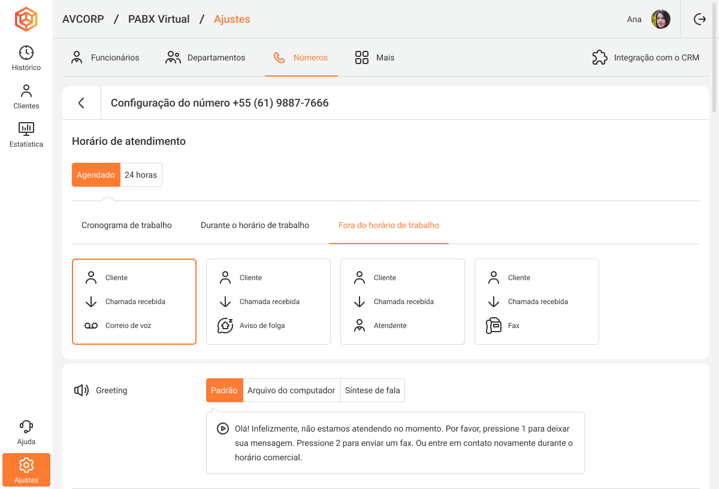719x489 pixels.
Task: Select the Padrão greeting option
Action: pos(225,390)
